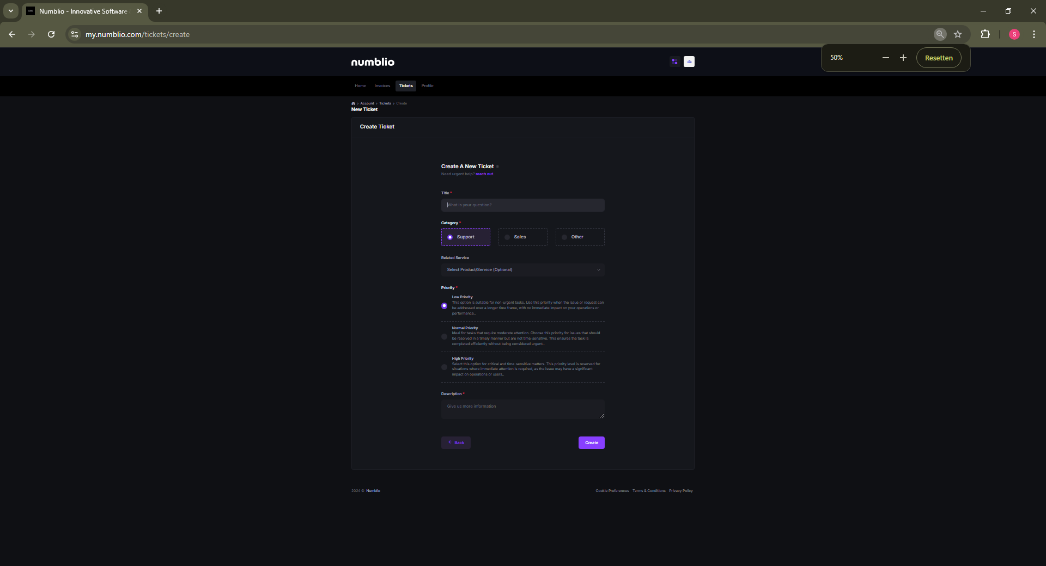Click the Create Ticket card heading
The height and width of the screenshot is (566, 1046).
coord(377,127)
